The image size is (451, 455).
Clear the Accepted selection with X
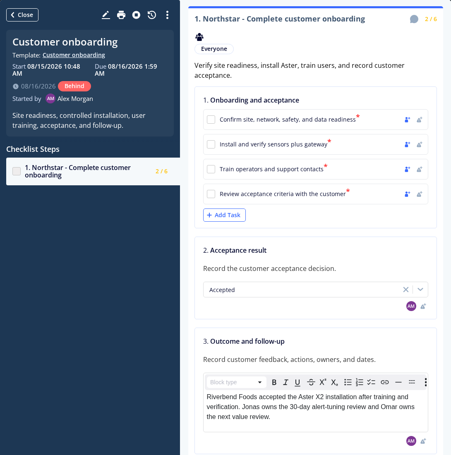(406, 290)
